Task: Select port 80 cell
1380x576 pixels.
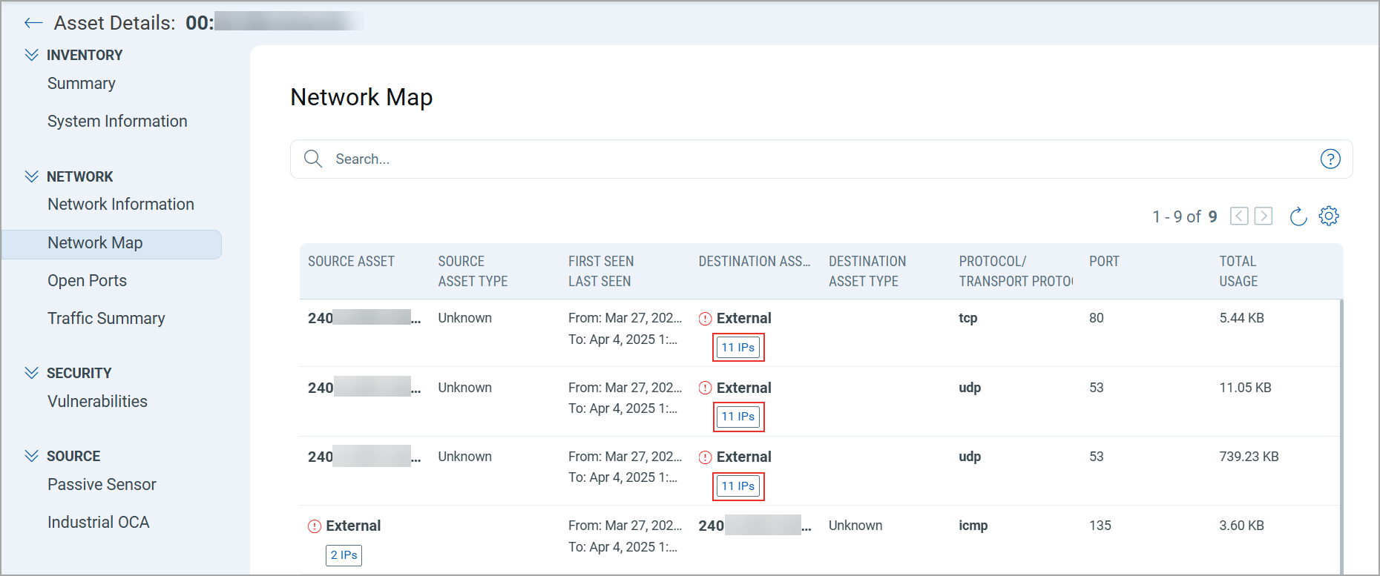Action: tap(1096, 318)
